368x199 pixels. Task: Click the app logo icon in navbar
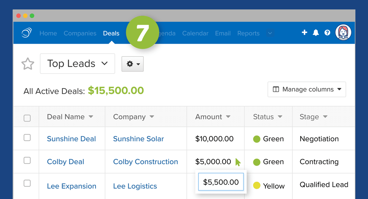click(26, 33)
